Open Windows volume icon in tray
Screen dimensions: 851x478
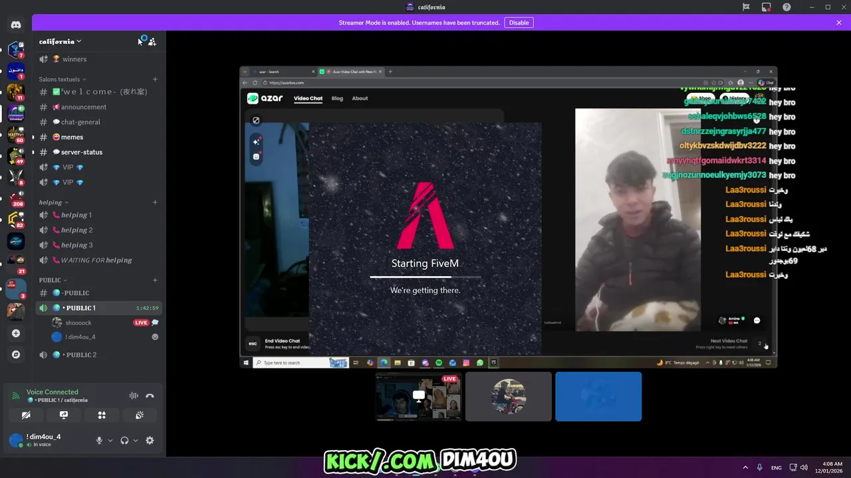coord(804,467)
